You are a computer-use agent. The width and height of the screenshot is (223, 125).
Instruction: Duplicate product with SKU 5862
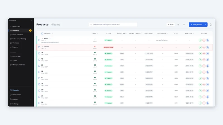click(x=208, y=72)
